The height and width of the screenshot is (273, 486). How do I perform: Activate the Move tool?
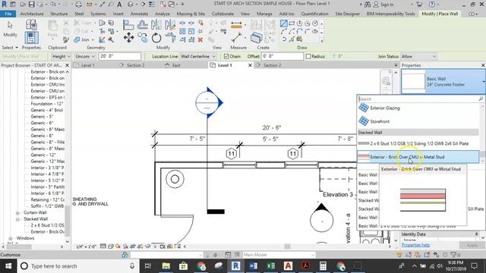pos(128,38)
